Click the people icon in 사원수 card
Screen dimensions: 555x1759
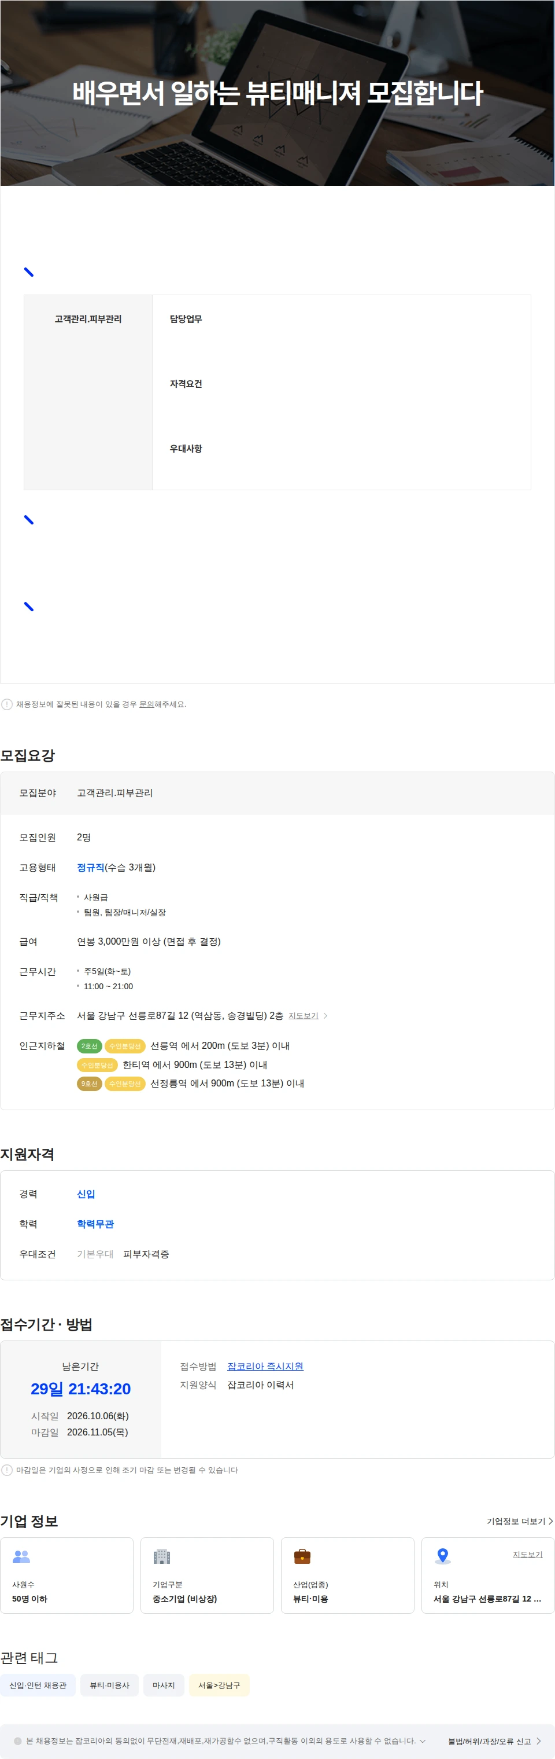[x=22, y=1556]
